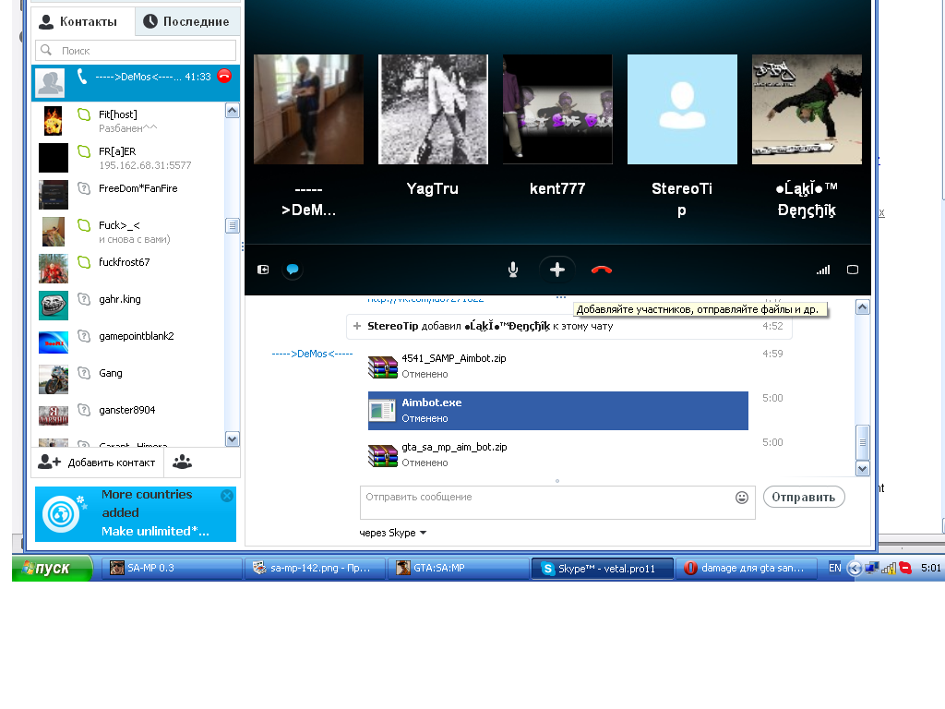The width and height of the screenshot is (945, 709).
Task: Switch to SA-MP 0.3 taskbar window
Action: [x=171, y=568]
